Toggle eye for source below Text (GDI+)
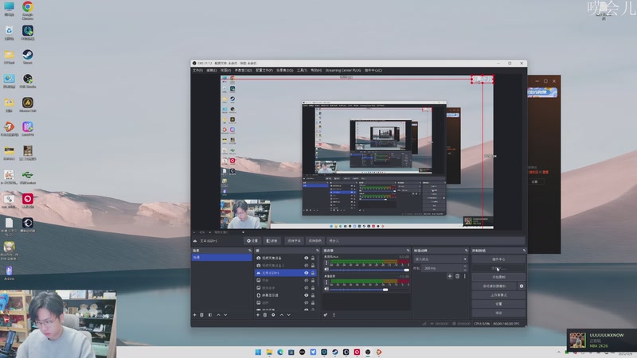 coord(307,281)
